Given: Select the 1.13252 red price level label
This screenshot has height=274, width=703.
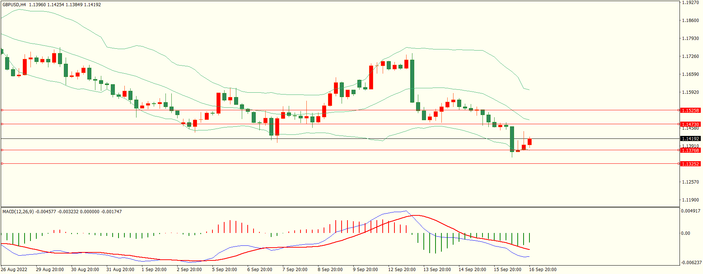Looking at the screenshot, I should [690, 164].
